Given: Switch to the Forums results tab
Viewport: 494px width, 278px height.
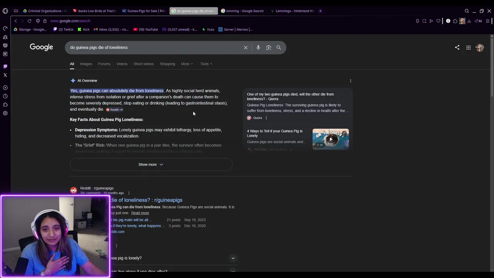Looking at the screenshot, I should [x=104, y=64].
